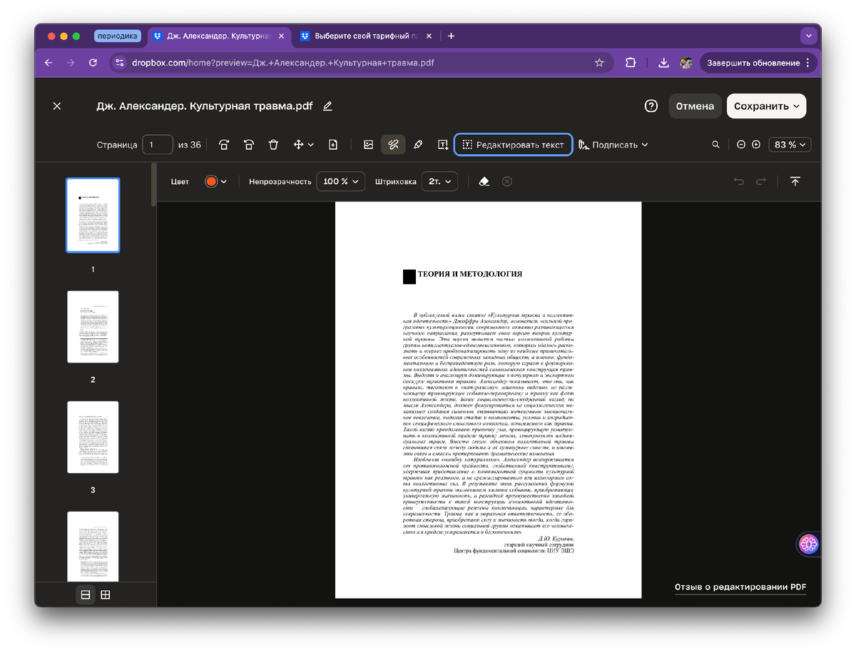Toggle single-page thumbnail list view
This screenshot has height=653, width=856.
coord(86,594)
